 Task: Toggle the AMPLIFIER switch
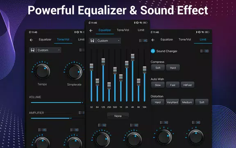[82, 113]
